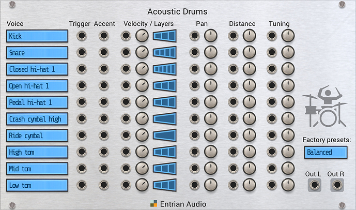Click the Kick Tuning CV jack
356x210 pixels.
[272, 36]
